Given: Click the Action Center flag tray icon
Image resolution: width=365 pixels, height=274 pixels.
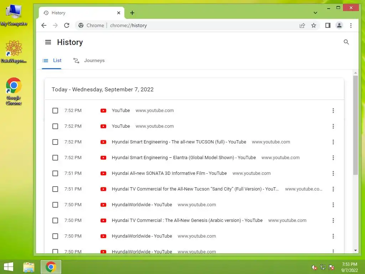Looking at the screenshot, I should pos(331,267).
